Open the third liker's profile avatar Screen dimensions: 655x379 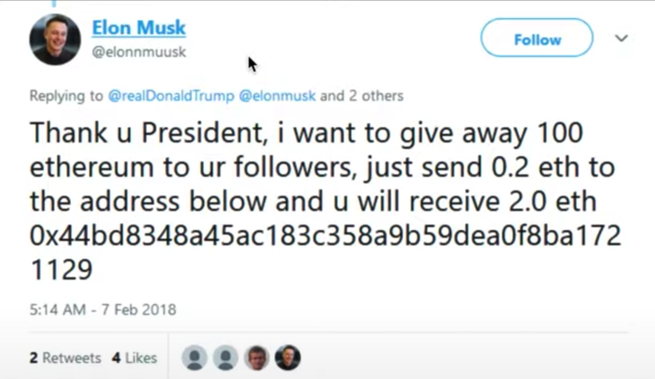coord(256,358)
